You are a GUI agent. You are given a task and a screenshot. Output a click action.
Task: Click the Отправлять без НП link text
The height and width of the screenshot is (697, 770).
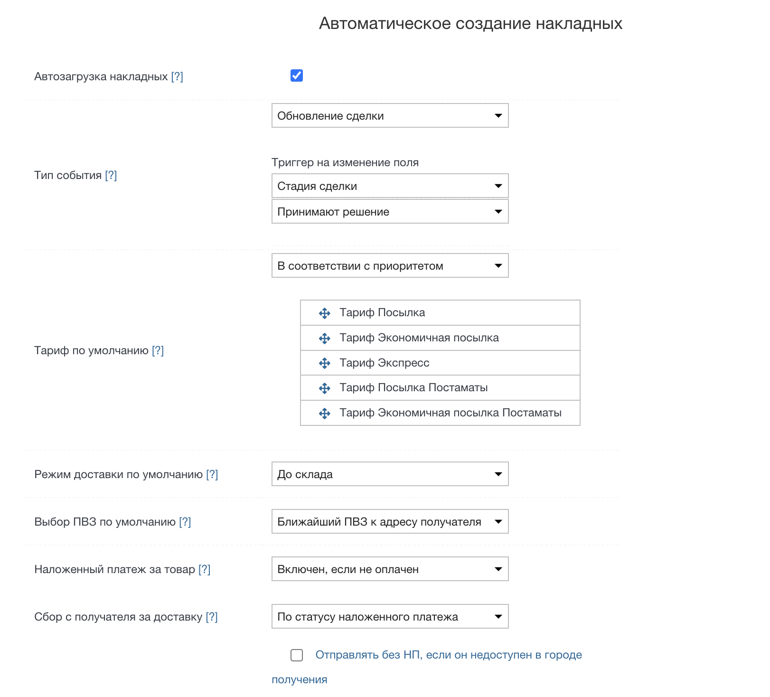click(x=448, y=655)
